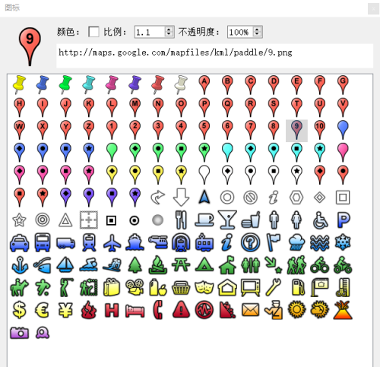Viewport: 380px width, 367px height.
Task: Increase the scale value with up arrow
Action: click(169, 30)
